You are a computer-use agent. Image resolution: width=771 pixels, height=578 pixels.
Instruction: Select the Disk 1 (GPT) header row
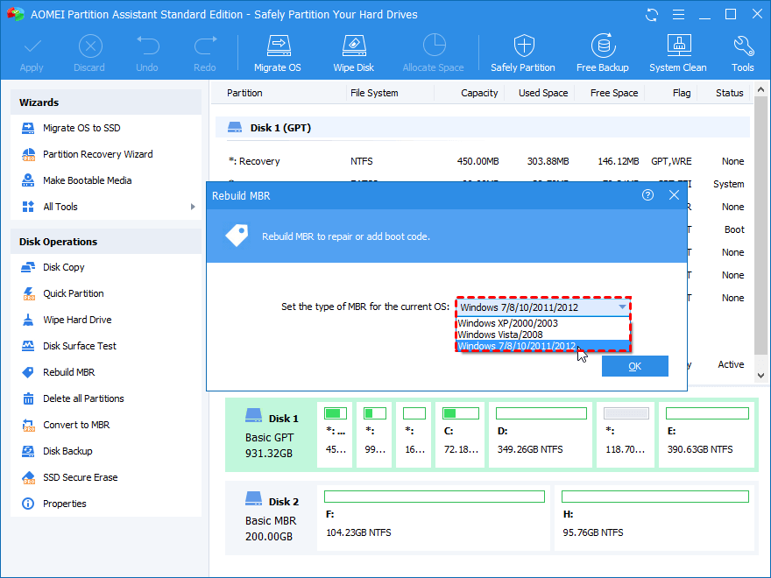point(483,128)
